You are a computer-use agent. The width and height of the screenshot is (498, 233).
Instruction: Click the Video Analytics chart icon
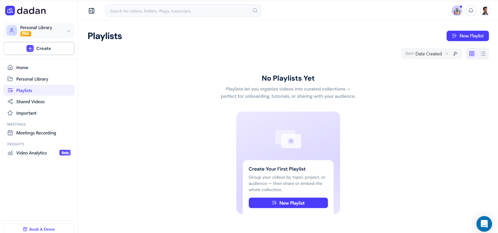coord(10,153)
